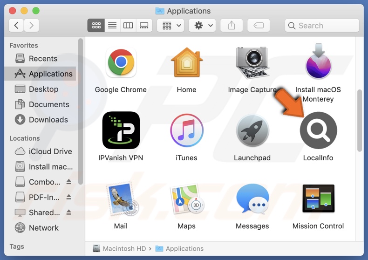Click the Mission Control label text

[x=318, y=226]
